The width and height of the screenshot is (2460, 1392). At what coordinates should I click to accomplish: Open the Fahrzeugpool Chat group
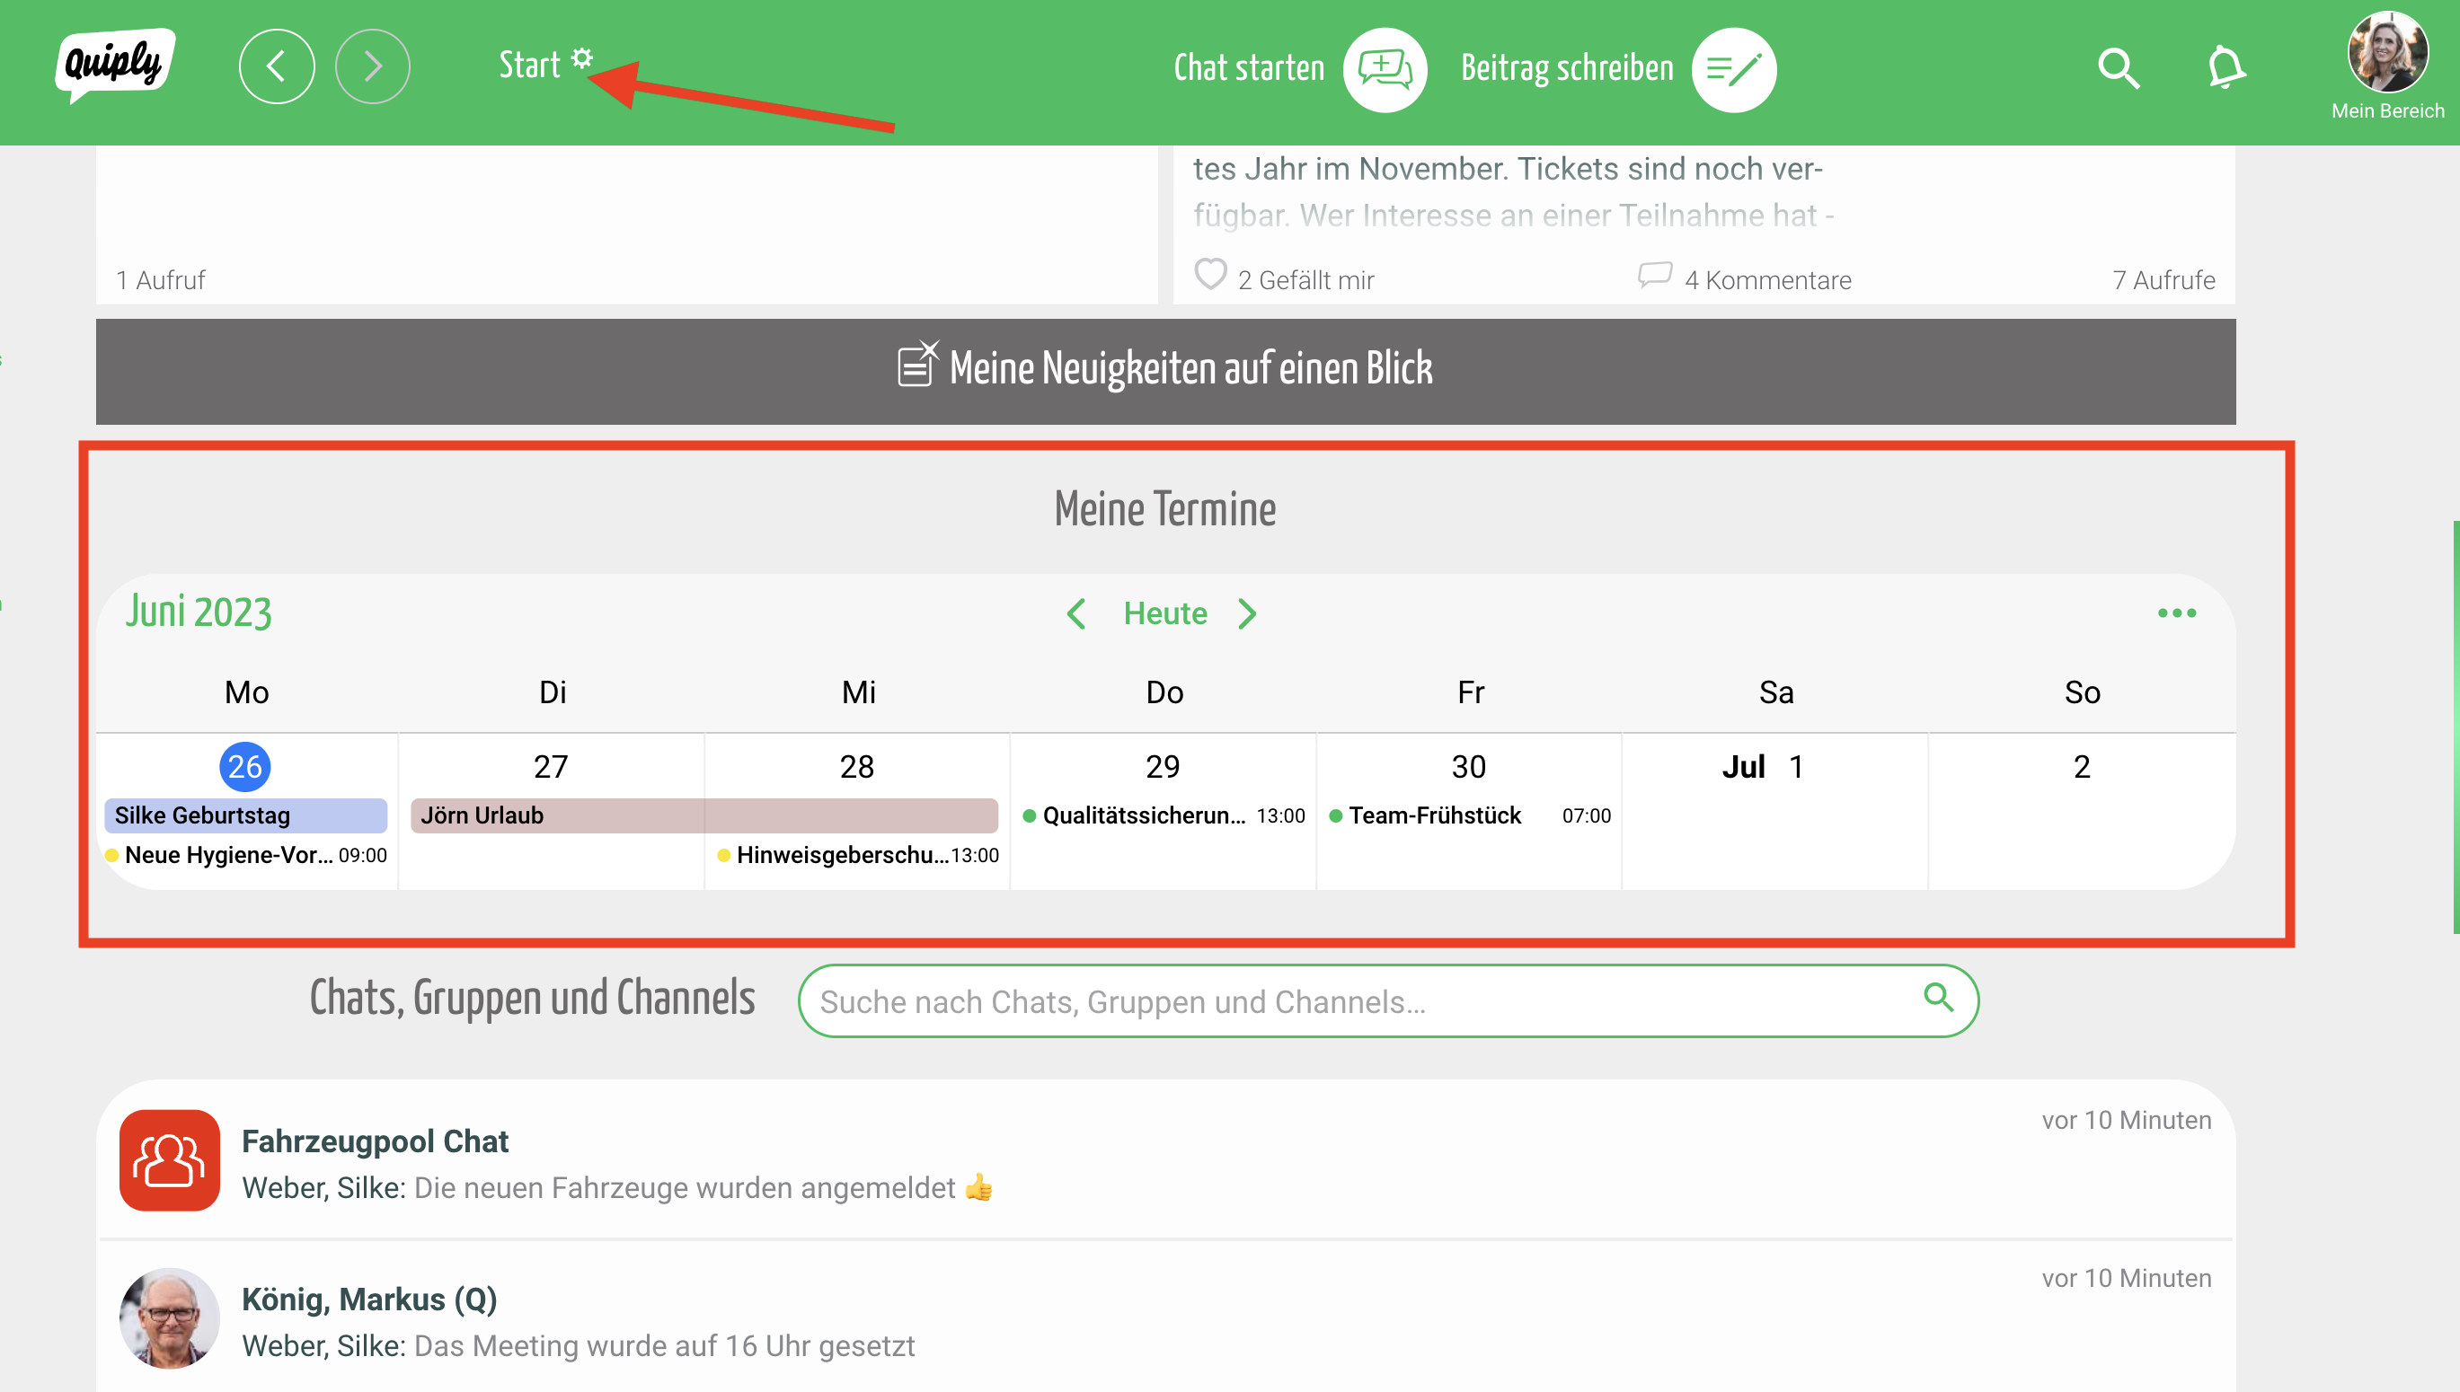click(374, 1141)
